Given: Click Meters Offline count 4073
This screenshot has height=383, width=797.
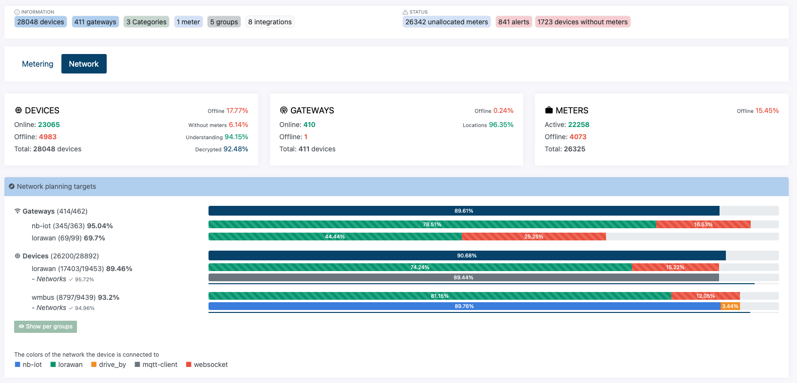Looking at the screenshot, I should pyautogui.click(x=578, y=137).
